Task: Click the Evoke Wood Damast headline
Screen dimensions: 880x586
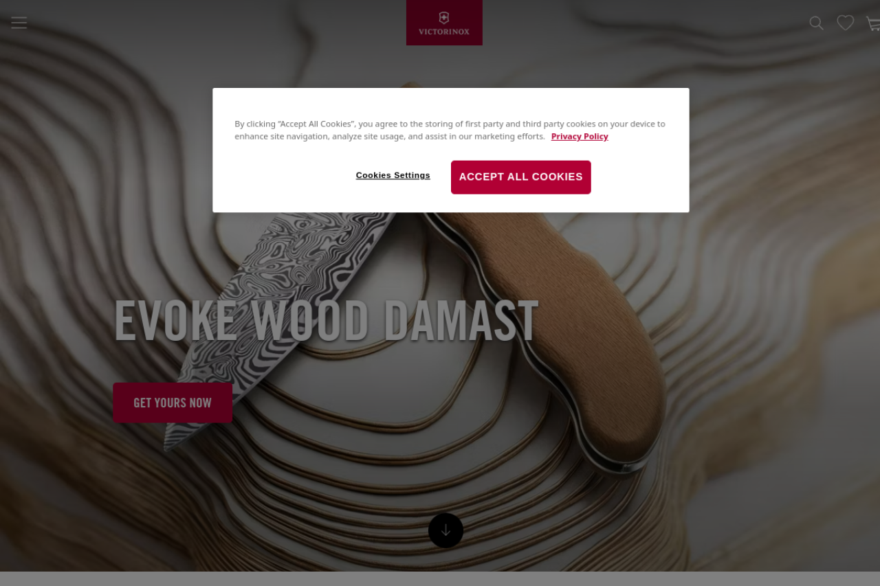Action: click(x=326, y=321)
